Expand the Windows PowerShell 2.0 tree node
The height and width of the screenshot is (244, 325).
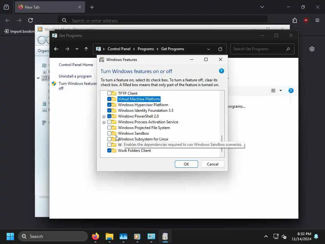coord(104,117)
